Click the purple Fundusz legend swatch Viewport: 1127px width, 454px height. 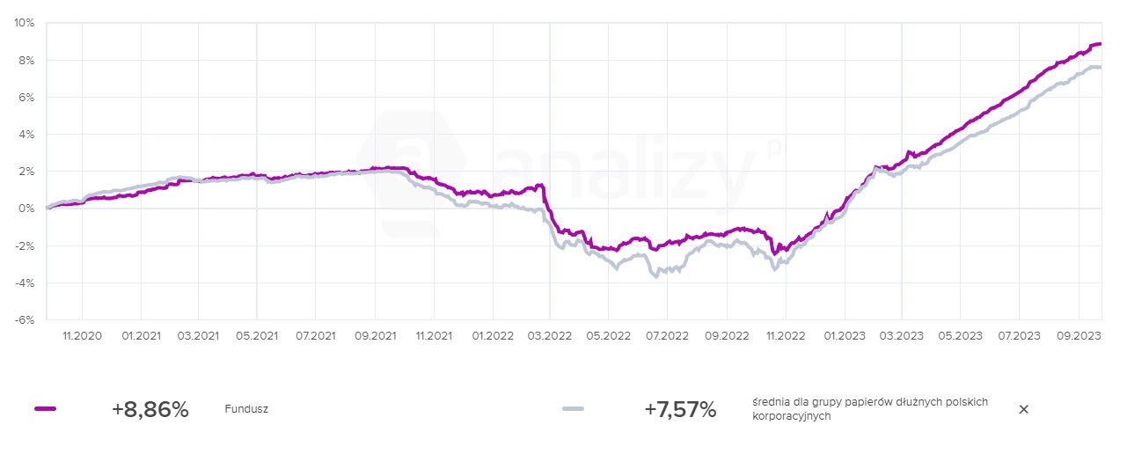pos(45,409)
